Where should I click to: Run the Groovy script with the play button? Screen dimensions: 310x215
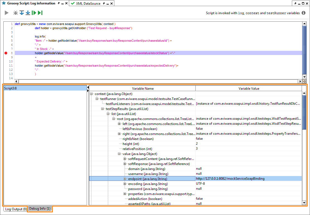[6, 13]
